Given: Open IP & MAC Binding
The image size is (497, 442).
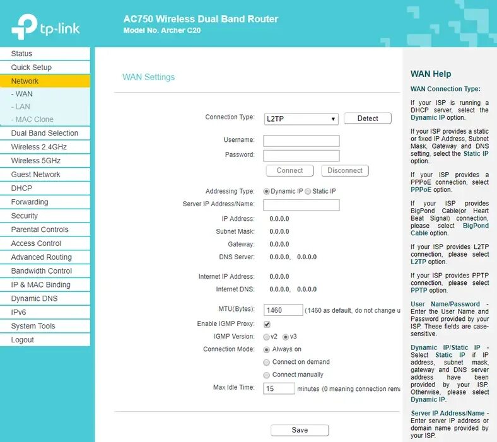Looking at the screenshot, I should pyautogui.click(x=45, y=284).
